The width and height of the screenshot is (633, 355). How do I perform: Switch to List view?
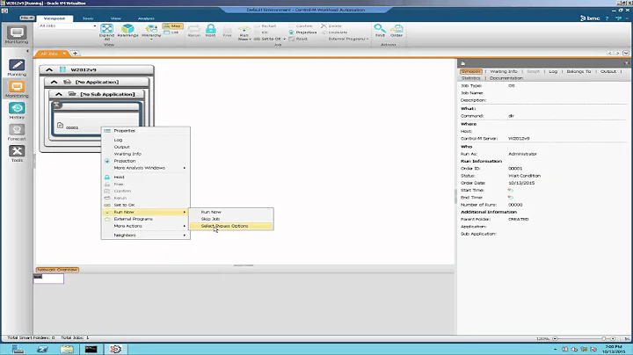tap(171, 33)
